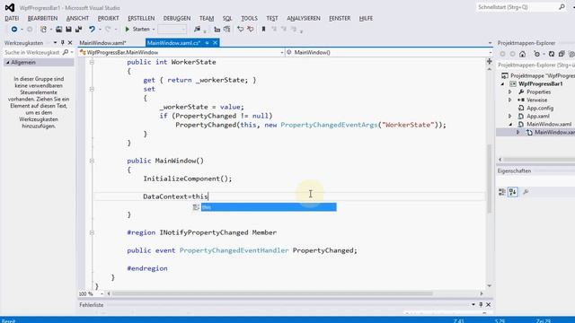Open the HILFE menu
Image resolution: width=575 pixels, height=323 pixels.
click(366, 18)
